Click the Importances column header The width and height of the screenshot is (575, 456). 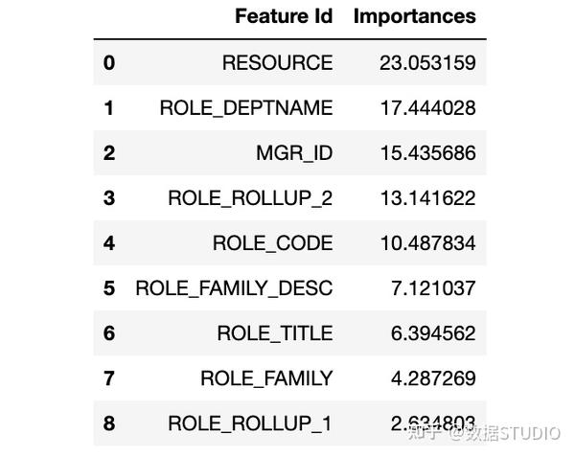click(x=414, y=17)
